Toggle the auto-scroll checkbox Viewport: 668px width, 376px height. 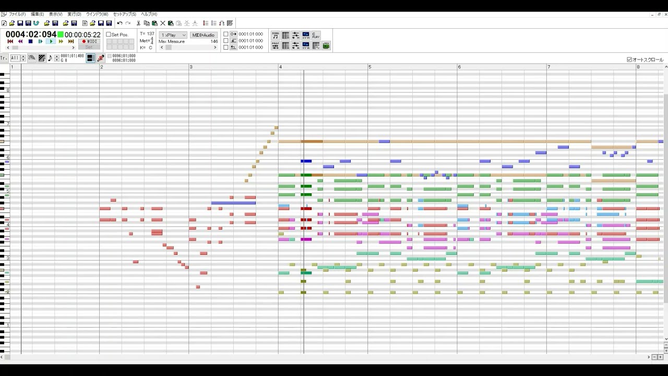[629, 60]
